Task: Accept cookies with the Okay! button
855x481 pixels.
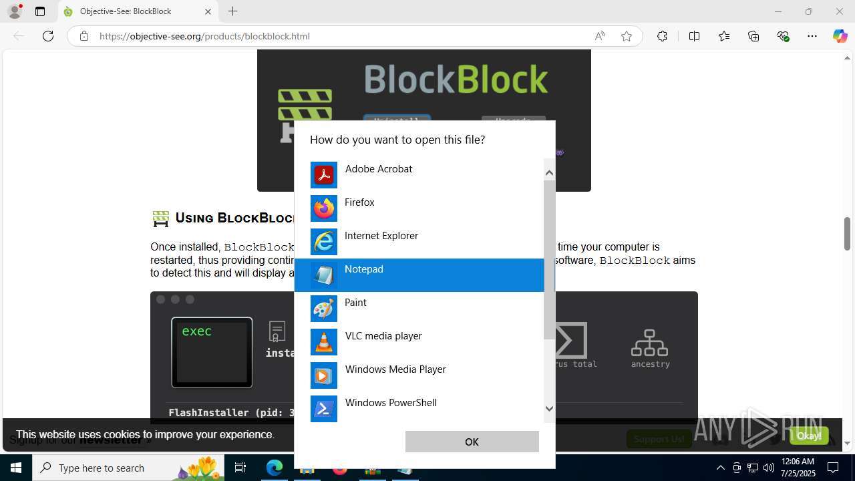Action: pyautogui.click(x=809, y=436)
